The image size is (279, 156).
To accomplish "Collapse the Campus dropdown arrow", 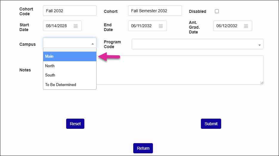I will [x=92, y=44].
